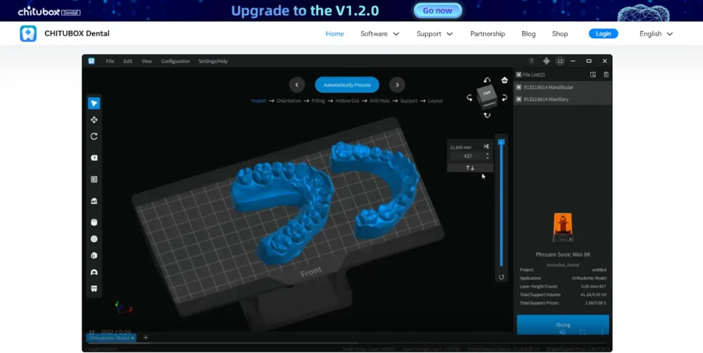
Task: Rotate view using arrow above the view cube
Action: tap(487, 80)
